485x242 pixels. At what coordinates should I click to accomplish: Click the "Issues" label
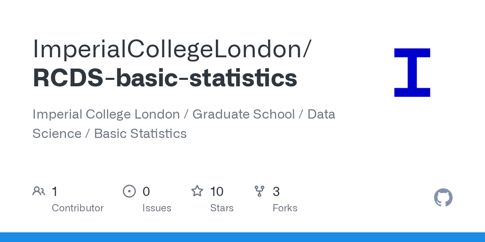(x=157, y=208)
